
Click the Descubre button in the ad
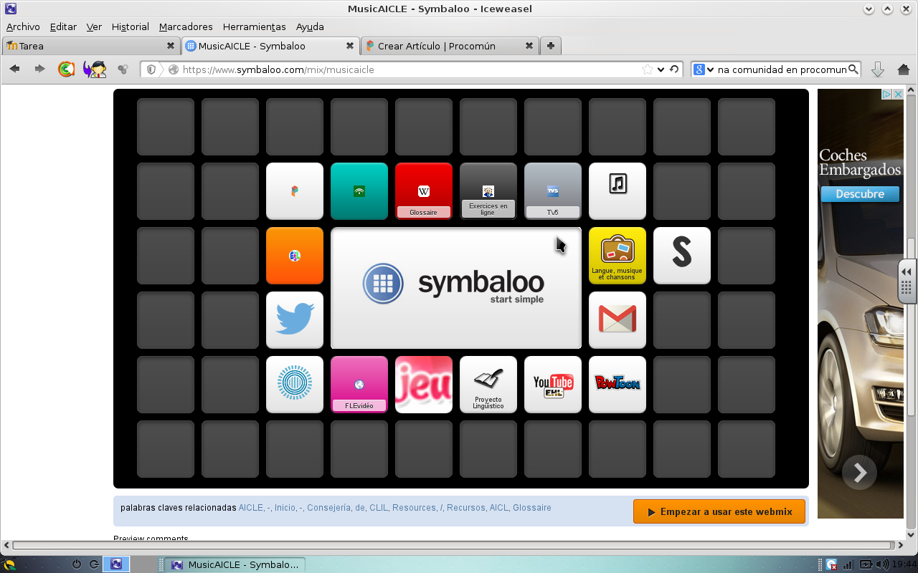(859, 194)
